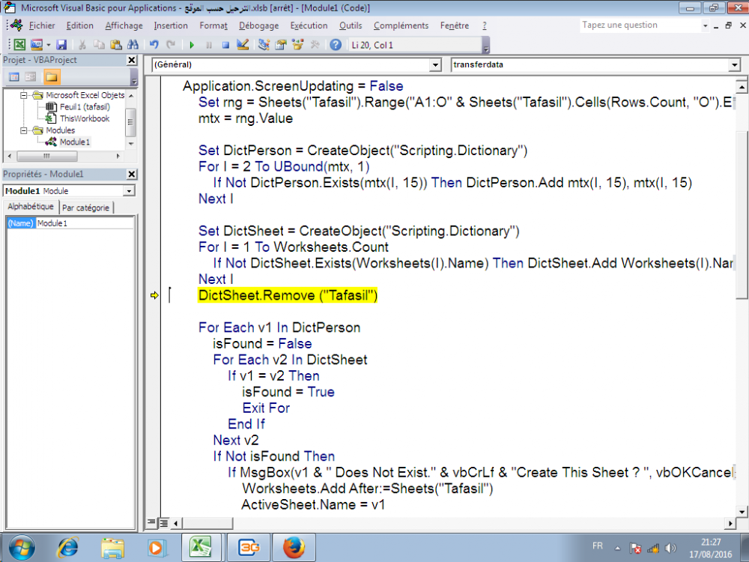Switch to Excel via the View Microsoft Excel icon
The width and height of the screenshot is (749, 562).
point(19,45)
